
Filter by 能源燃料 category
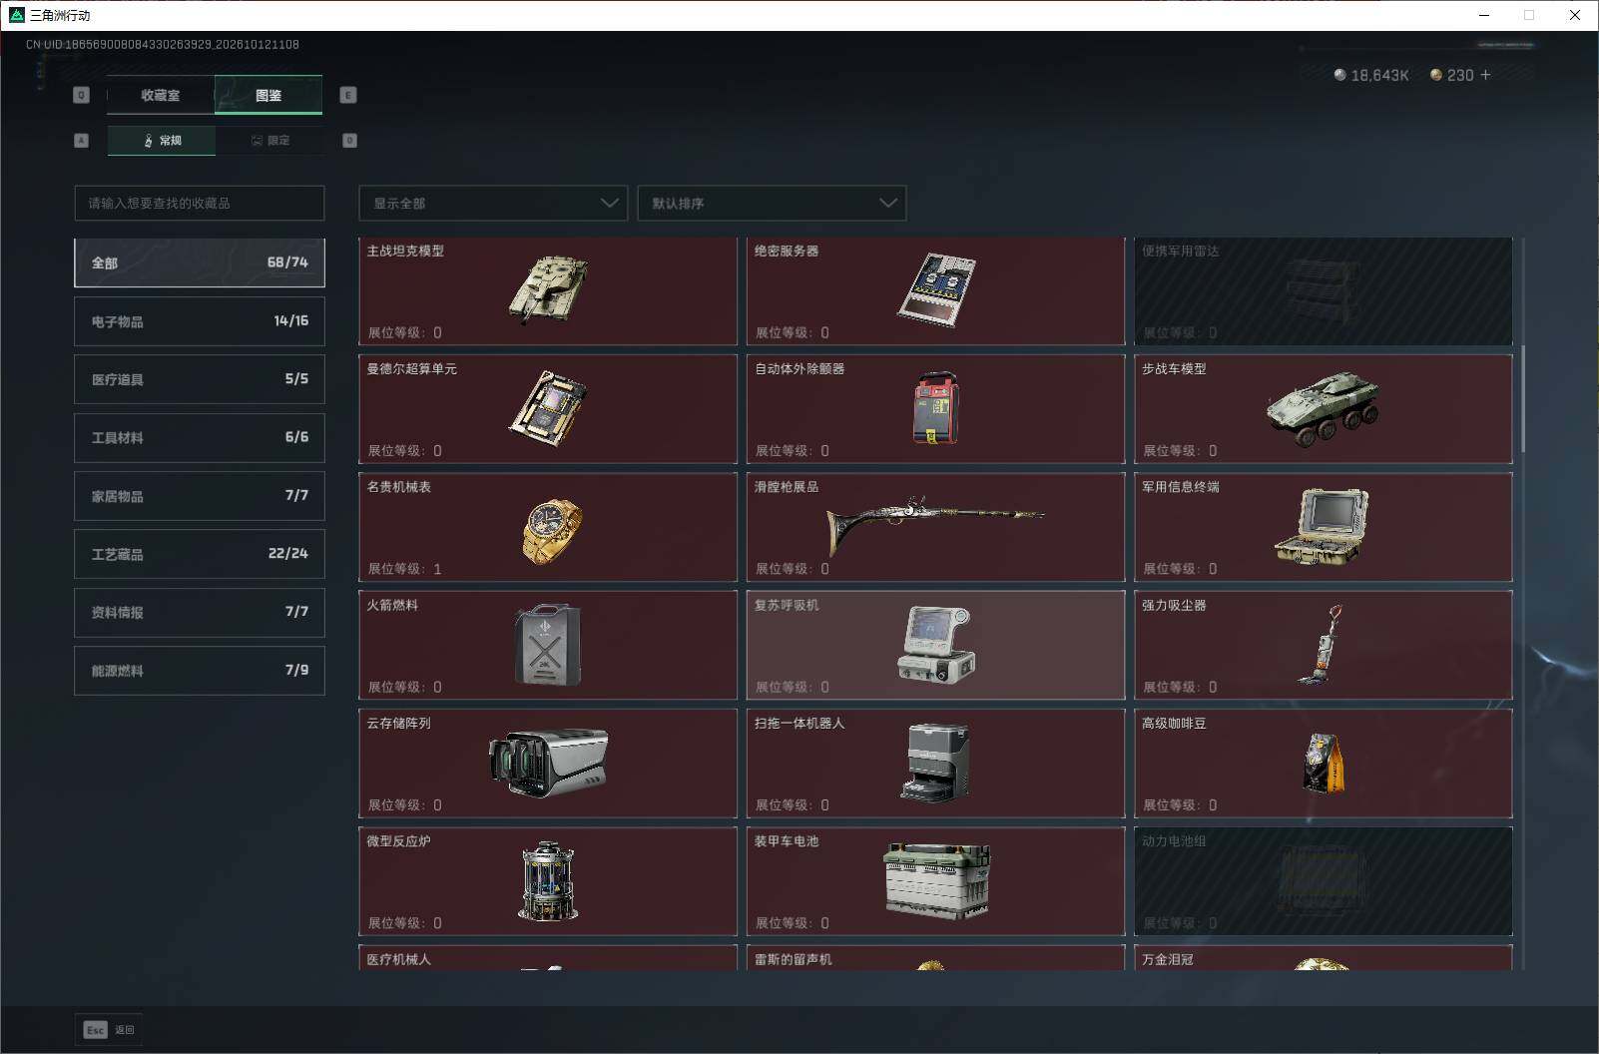point(200,670)
